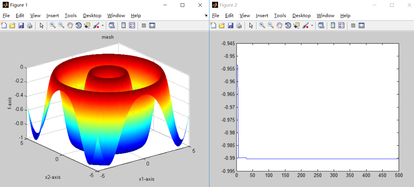The width and height of the screenshot is (414, 187).
Task: Print Figure 2 using the printer icon
Action: pos(239,26)
